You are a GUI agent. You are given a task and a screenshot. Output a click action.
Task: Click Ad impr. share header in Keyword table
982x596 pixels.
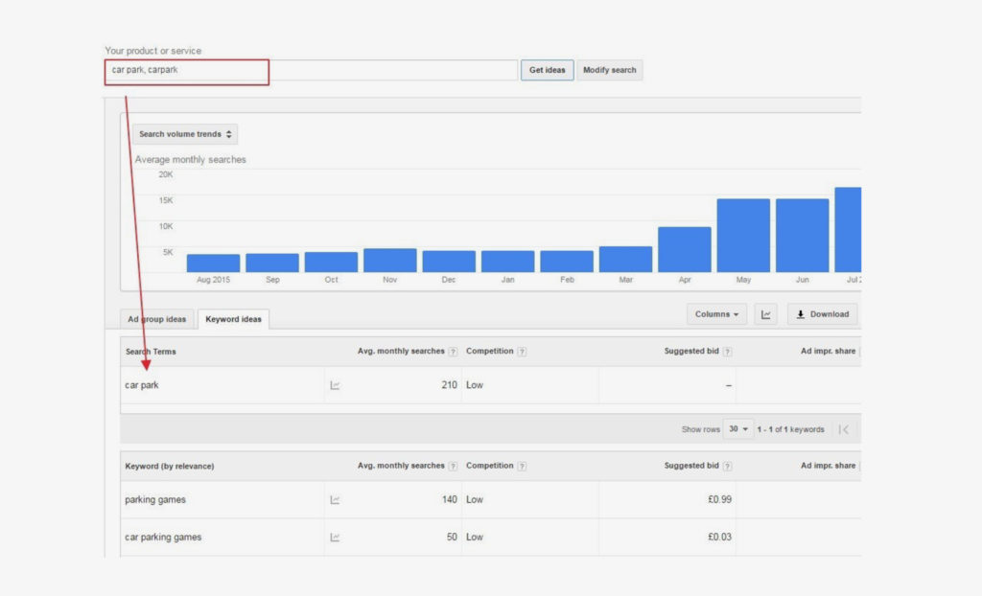tap(828, 466)
